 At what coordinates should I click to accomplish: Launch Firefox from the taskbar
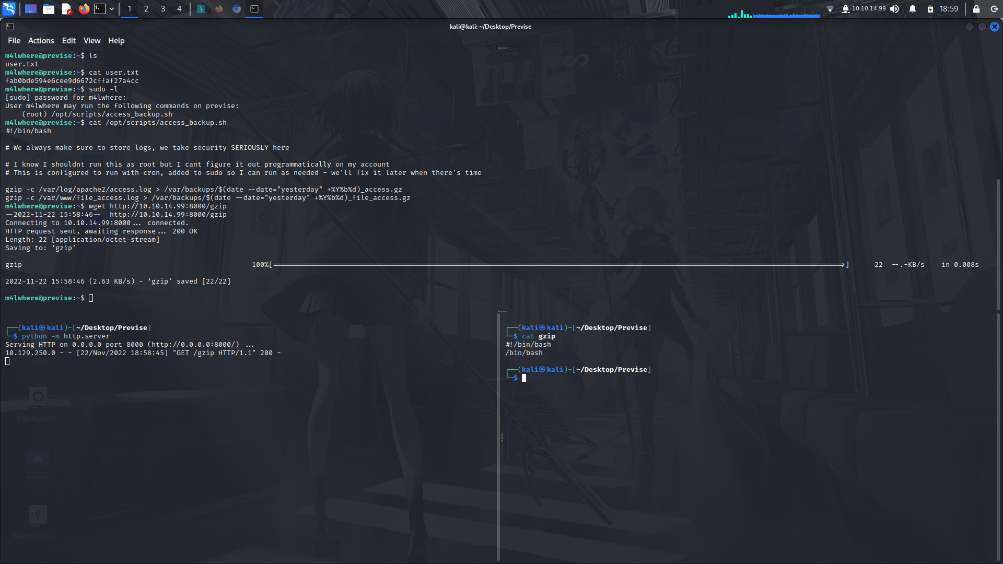coord(84,8)
